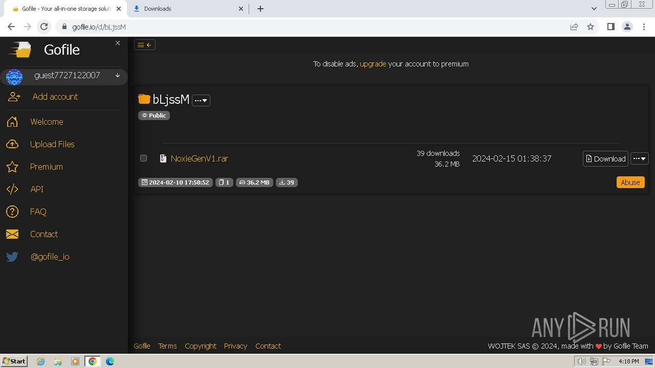Click the Welcome home icon

12,122
